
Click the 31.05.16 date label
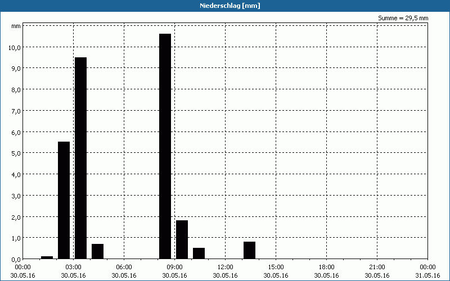point(427,275)
